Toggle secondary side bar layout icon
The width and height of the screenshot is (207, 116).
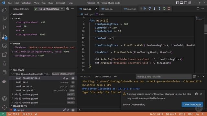[186, 3]
